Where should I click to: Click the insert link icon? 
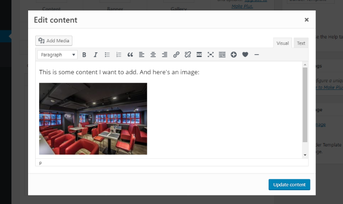click(x=176, y=55)
